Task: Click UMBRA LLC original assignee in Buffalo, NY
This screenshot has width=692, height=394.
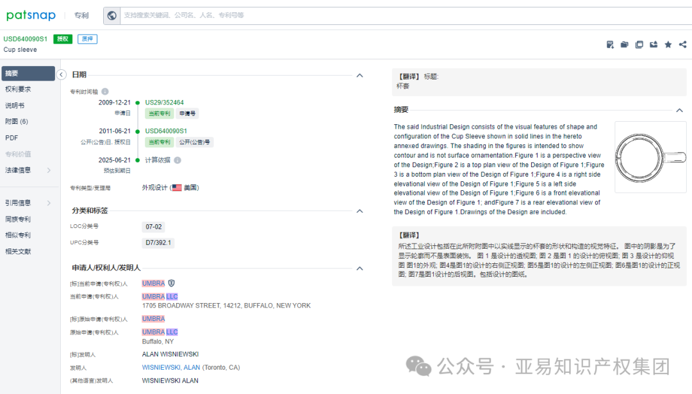Action: pos(160,332)
